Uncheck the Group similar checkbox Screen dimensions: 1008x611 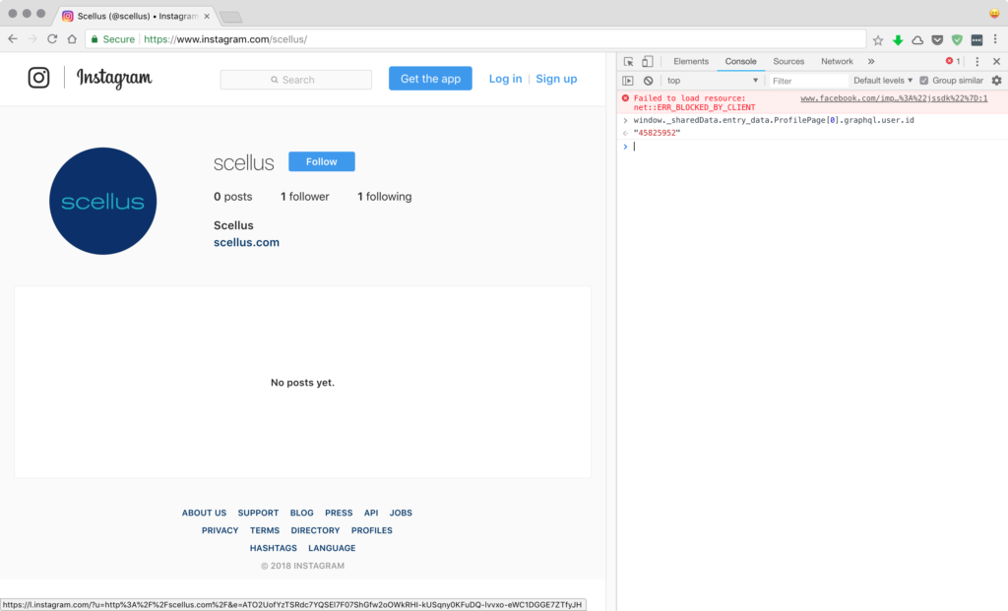coord(923,81)
